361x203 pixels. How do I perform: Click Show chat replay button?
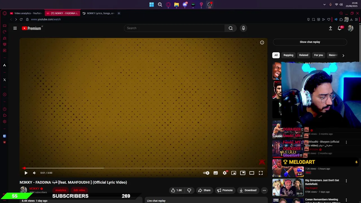pos(310,42)
